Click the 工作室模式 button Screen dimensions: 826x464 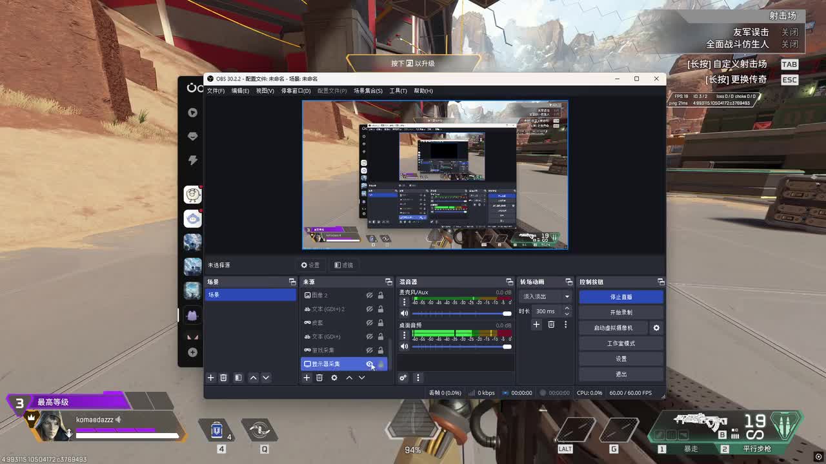(621, 343)
